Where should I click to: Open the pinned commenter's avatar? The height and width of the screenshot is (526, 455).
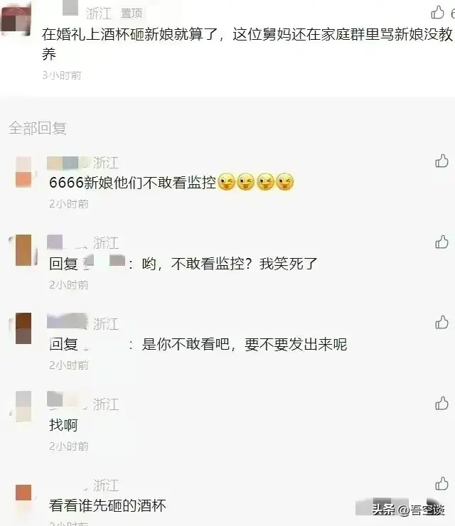tap(16, 18)
